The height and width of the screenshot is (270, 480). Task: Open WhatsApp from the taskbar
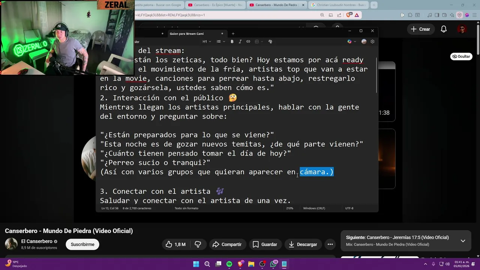[x=273, y=264]
